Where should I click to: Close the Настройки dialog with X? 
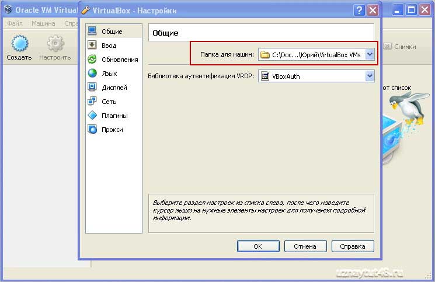373,11
